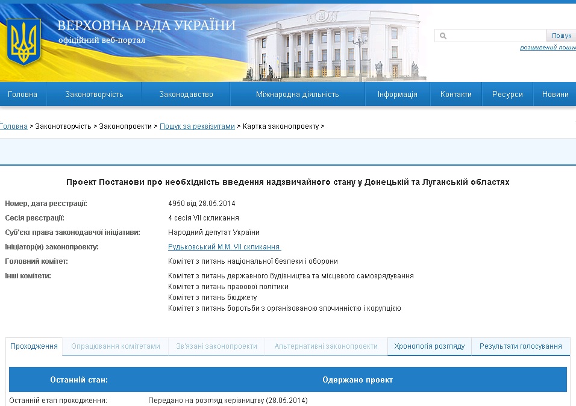
Task: Click Комітет з питань боротьби з організованою злочинністю
Action: click(284, 308)
